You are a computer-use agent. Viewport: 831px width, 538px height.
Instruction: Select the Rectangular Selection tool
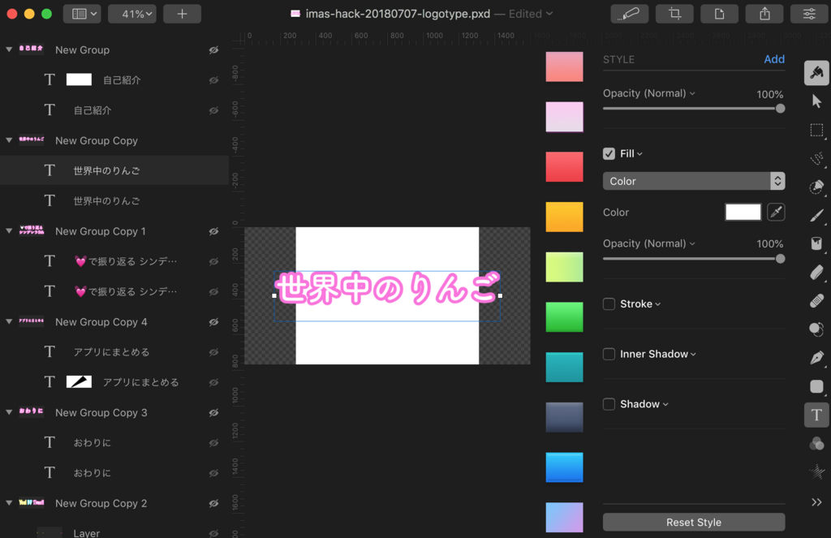[816, 130]
